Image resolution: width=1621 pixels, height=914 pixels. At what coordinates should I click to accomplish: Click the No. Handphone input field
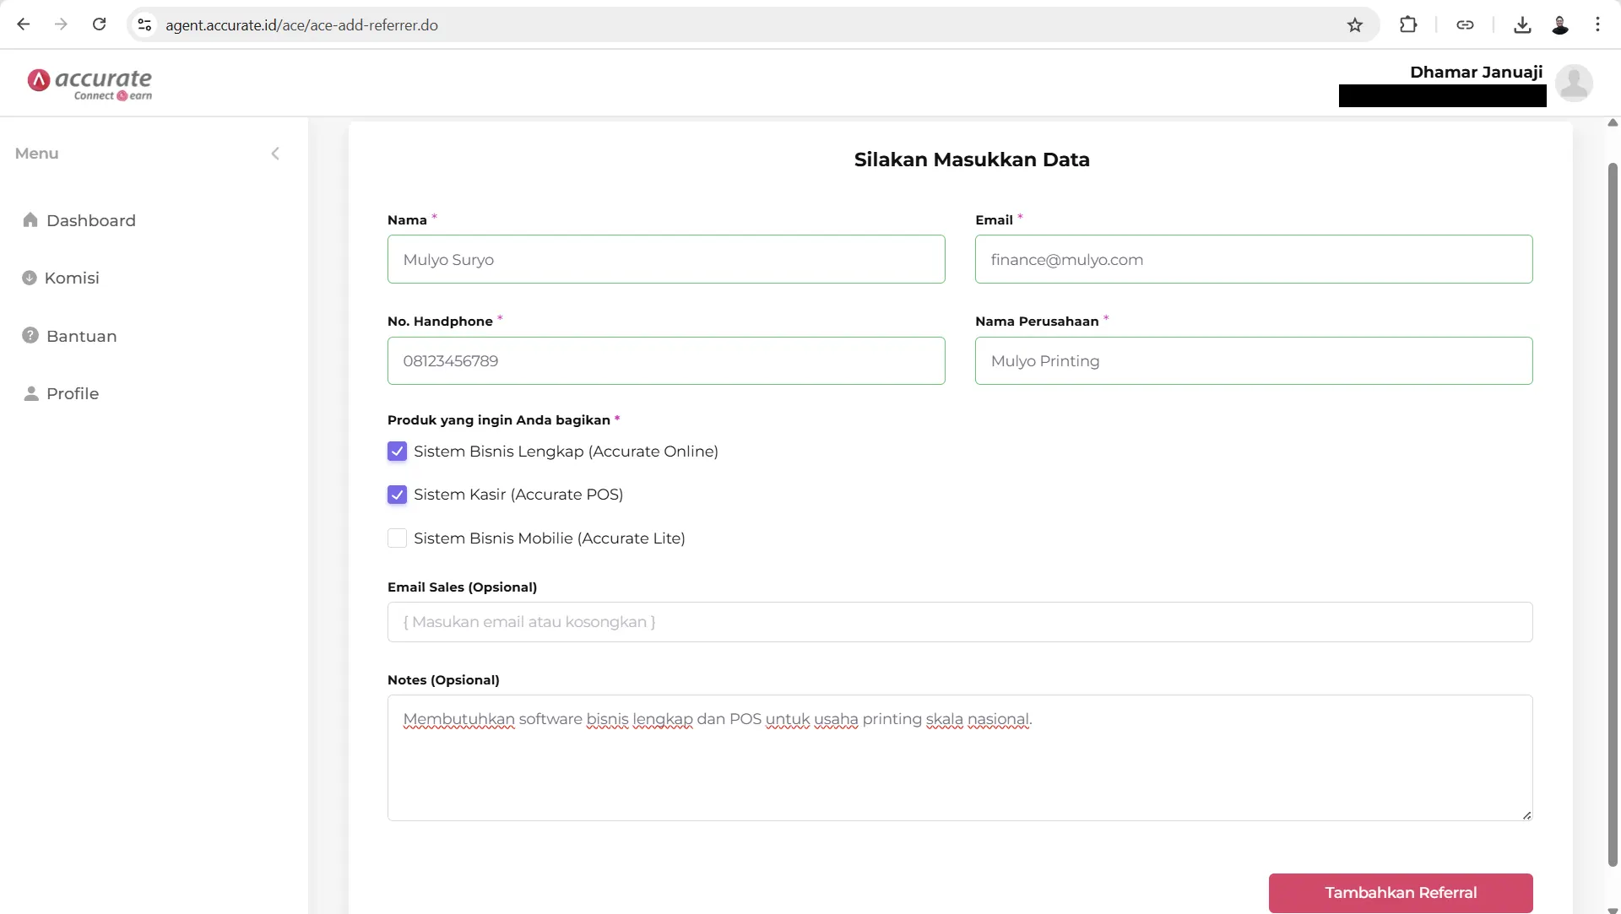(666, 360)
